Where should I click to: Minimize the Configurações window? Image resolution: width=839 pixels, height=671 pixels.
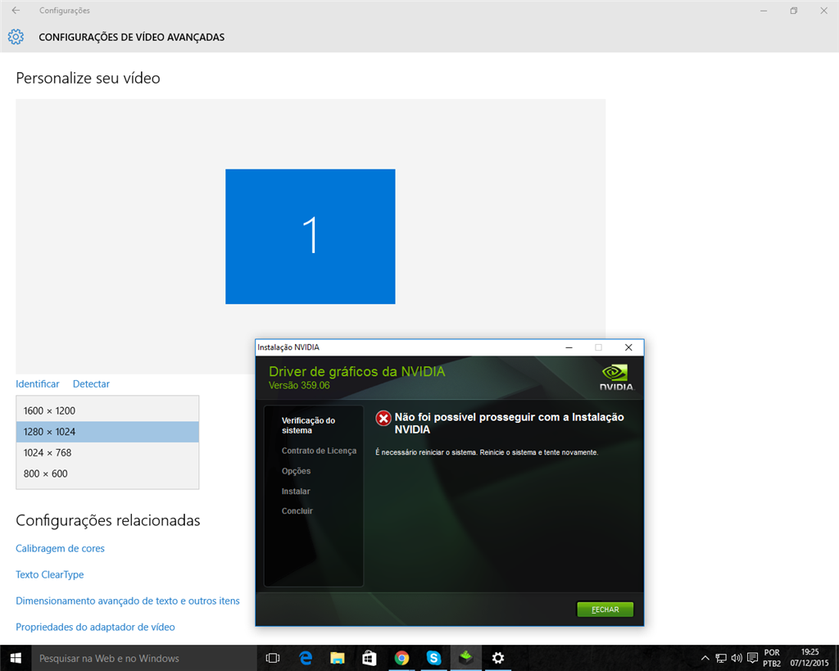(x=764, y=11)
